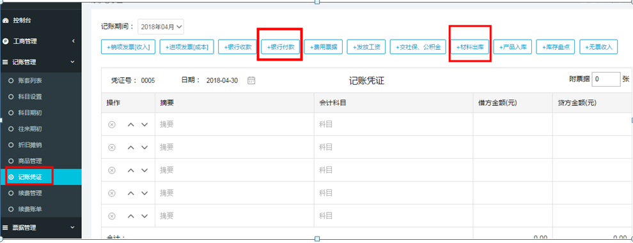Viewport: 633px width, 243px height.
Task: Move the fifth voucher row down
Action: pyautogui.click(x=145, y=216)
